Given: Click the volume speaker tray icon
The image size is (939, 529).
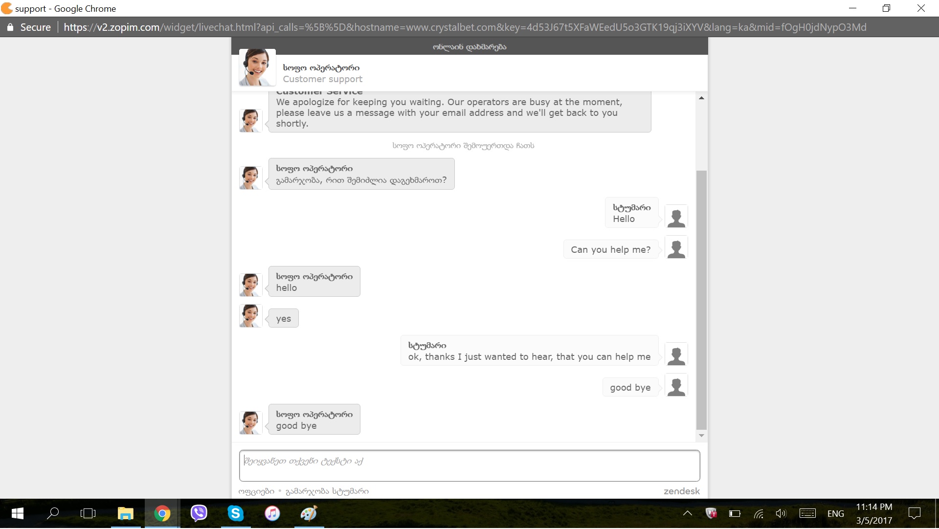Looking at the screenshot, I should click(x=781, y=513).
